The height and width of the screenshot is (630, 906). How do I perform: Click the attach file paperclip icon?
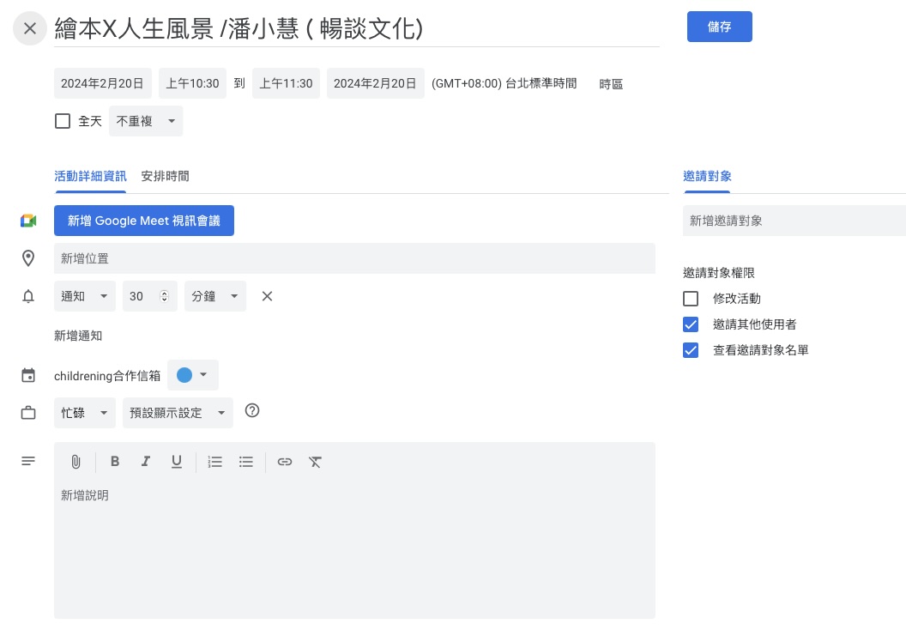pos(75,462)
